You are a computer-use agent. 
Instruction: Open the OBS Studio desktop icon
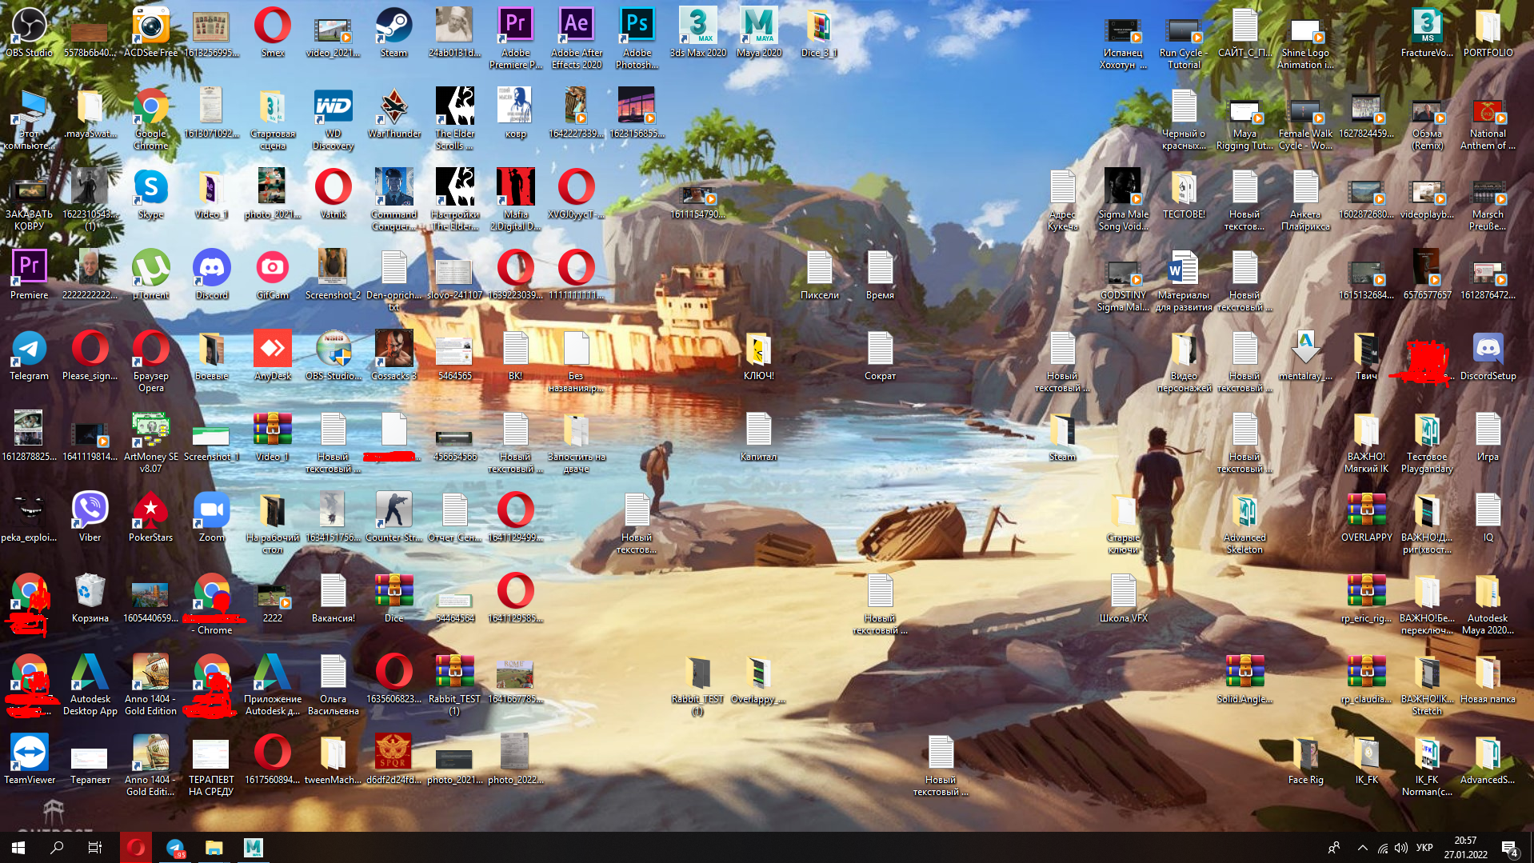pos(29,32)
